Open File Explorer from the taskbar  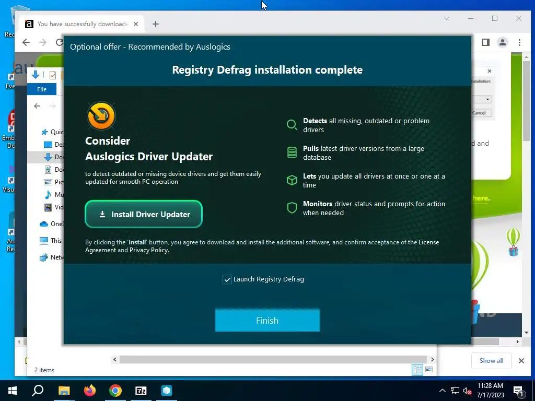(64, 391)
